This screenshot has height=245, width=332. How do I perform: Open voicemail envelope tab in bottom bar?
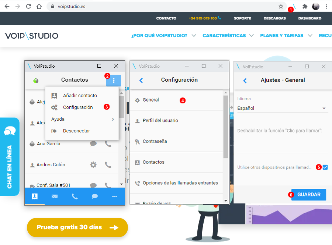click(55, 197)
